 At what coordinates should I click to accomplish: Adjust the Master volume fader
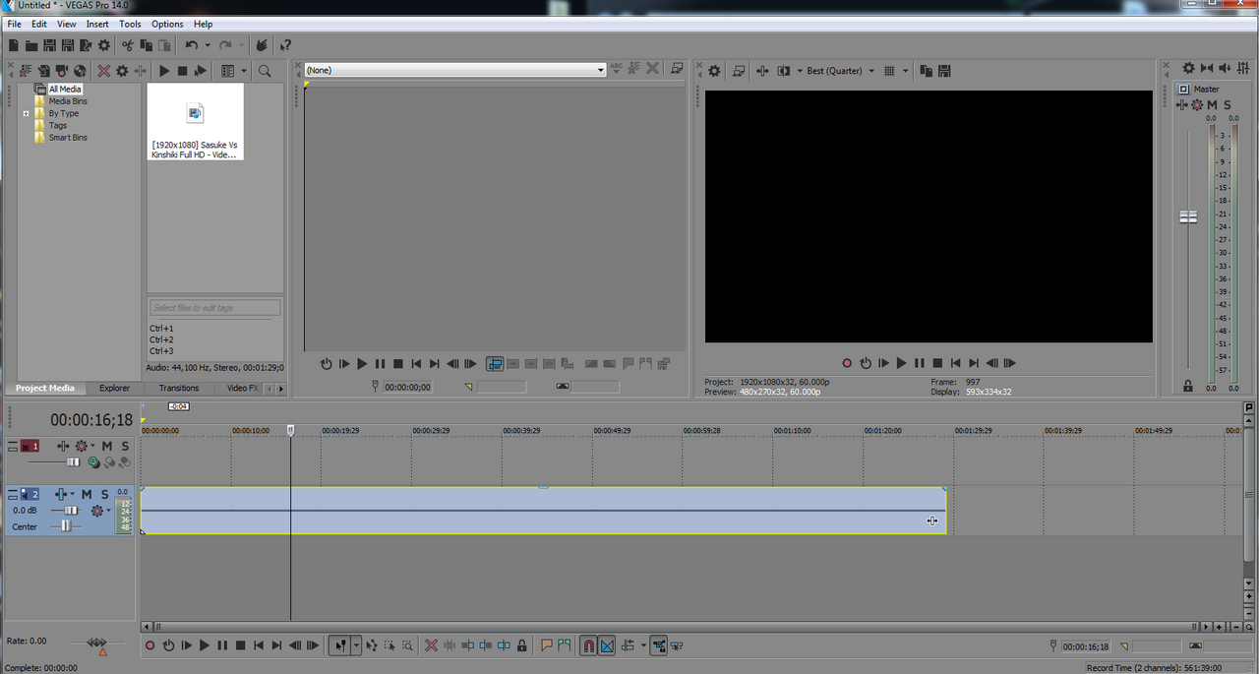[x=1188, y=216]
